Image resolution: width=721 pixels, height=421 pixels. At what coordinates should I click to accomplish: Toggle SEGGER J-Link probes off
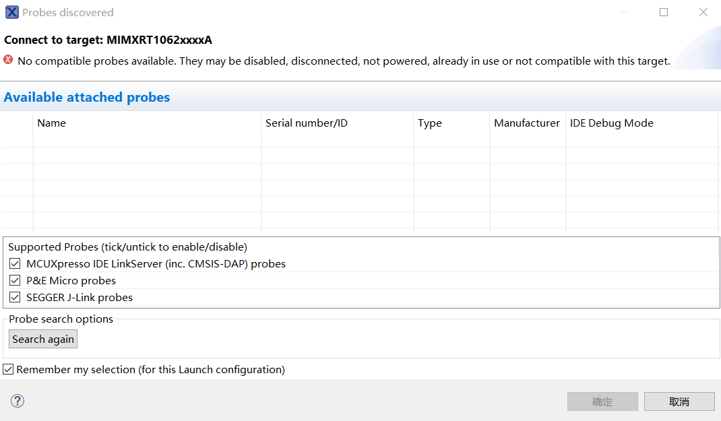[x=15, y=297]
